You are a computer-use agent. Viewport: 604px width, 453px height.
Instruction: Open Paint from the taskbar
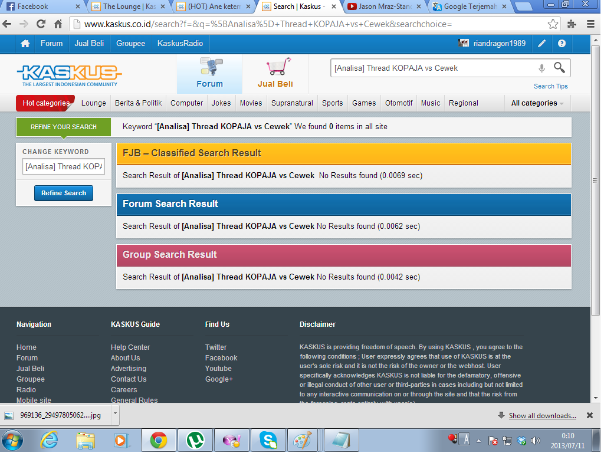[x=303, y=440]
